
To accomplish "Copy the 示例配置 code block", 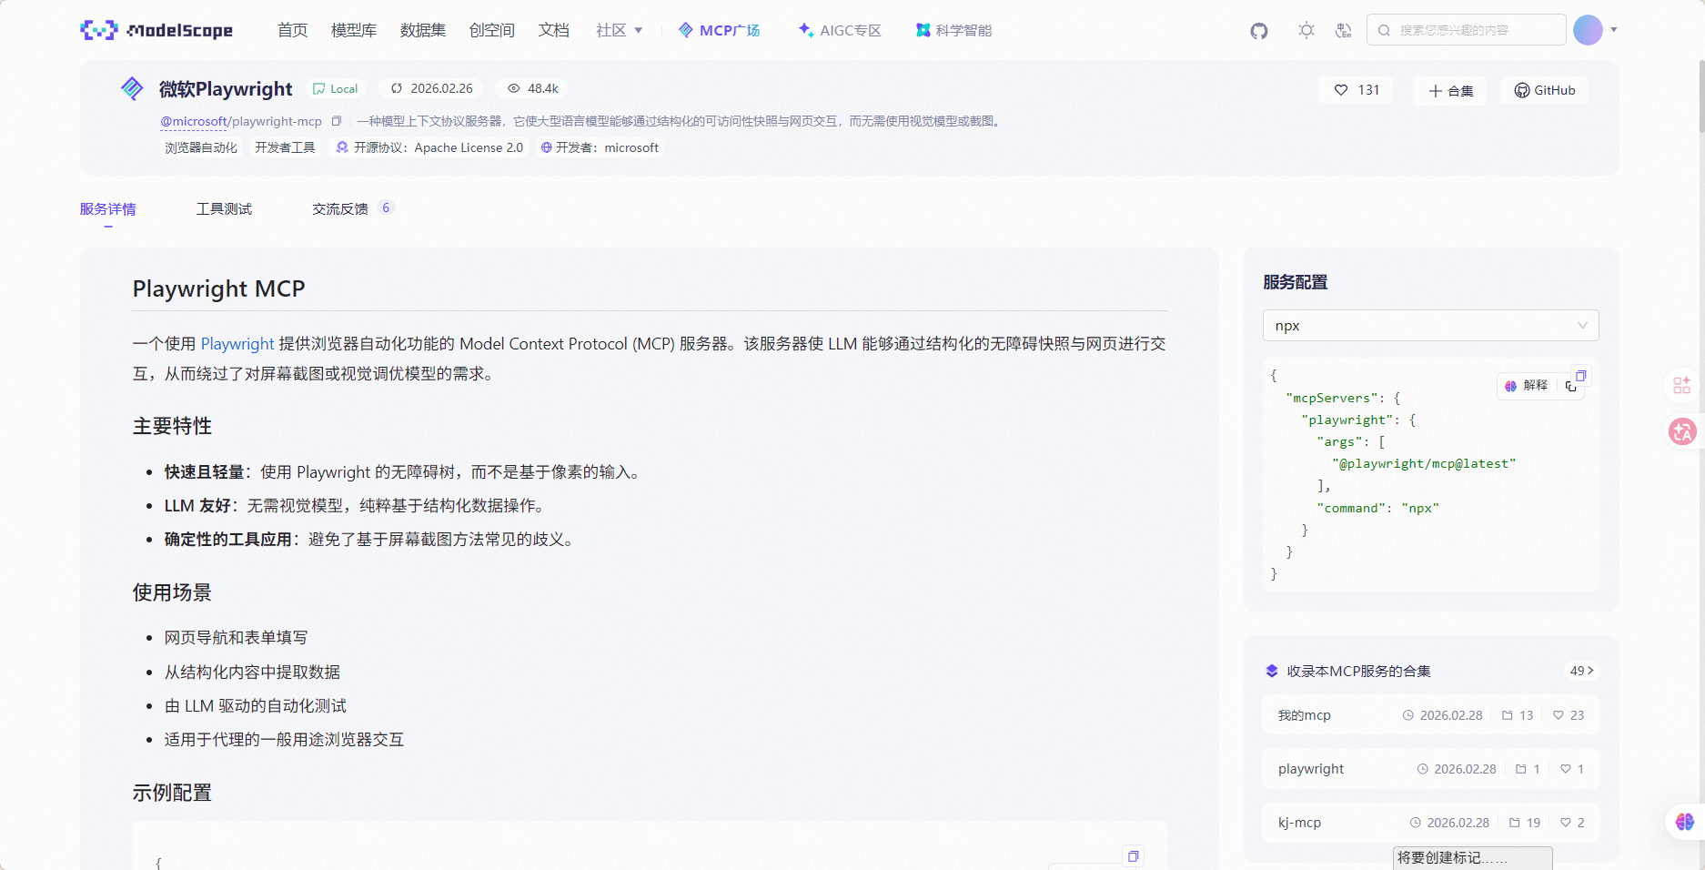I will [x=1133, y=856].
